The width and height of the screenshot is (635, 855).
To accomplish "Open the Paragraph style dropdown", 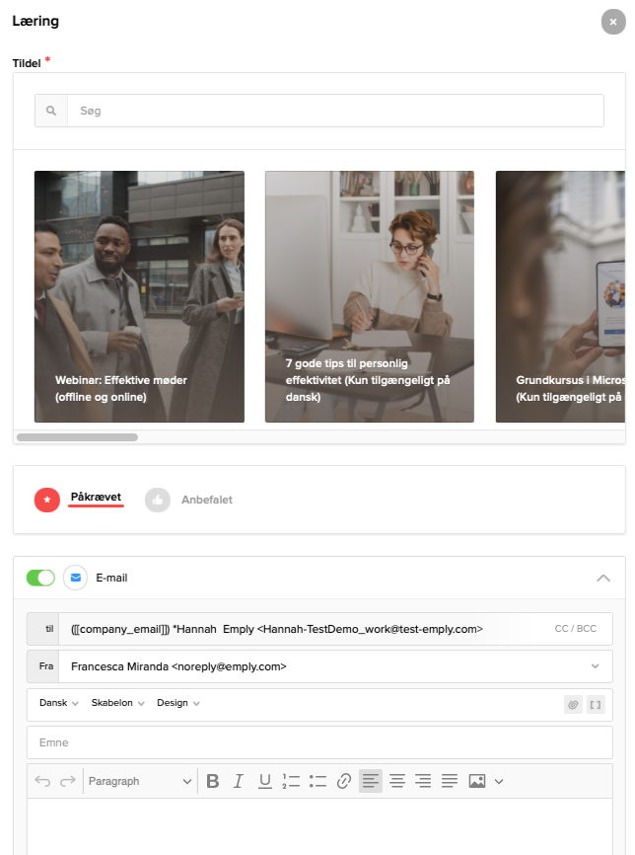I will tap(140, 781).
